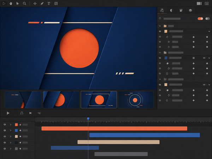212x159 pixels.
Task: Select the arrow Selection tool
Action: pos(17,4)
